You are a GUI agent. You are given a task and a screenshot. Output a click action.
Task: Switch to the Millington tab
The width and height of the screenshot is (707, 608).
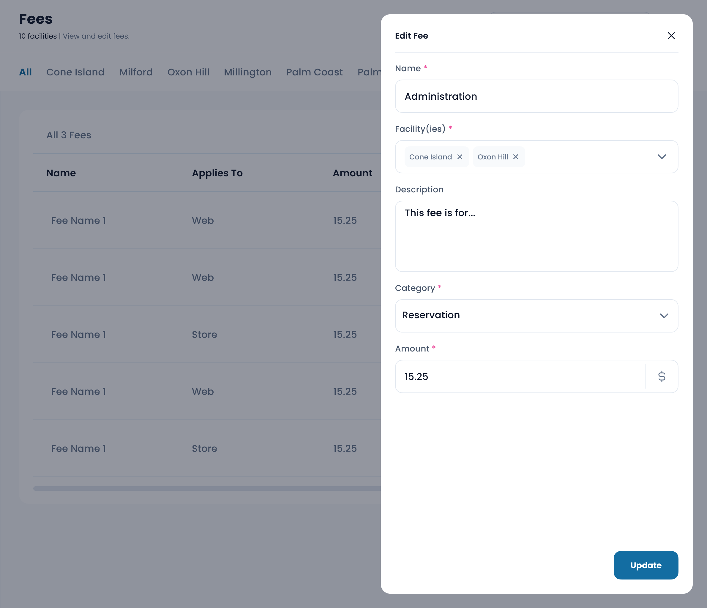tap(247, 72)
